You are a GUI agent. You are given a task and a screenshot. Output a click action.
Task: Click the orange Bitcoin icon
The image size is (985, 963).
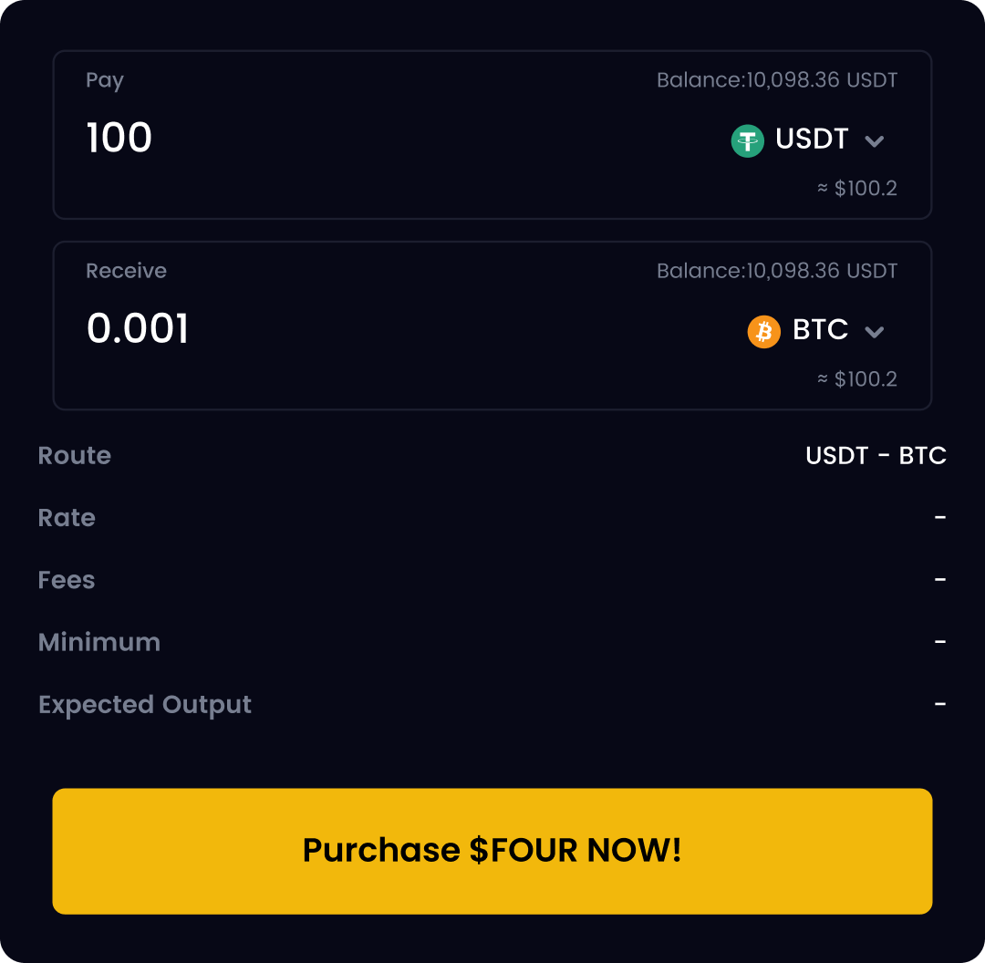coord(764,331)
